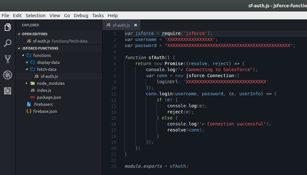Viewport: 307px width, 175px height.
Task: Select the display-data folder name
Action: pos(48,62)
